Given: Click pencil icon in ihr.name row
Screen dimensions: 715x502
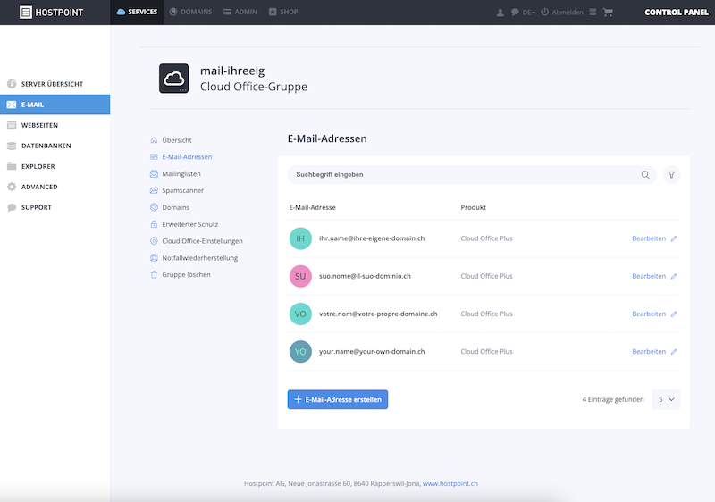Looking at the screenshot, I should [674, 238].
